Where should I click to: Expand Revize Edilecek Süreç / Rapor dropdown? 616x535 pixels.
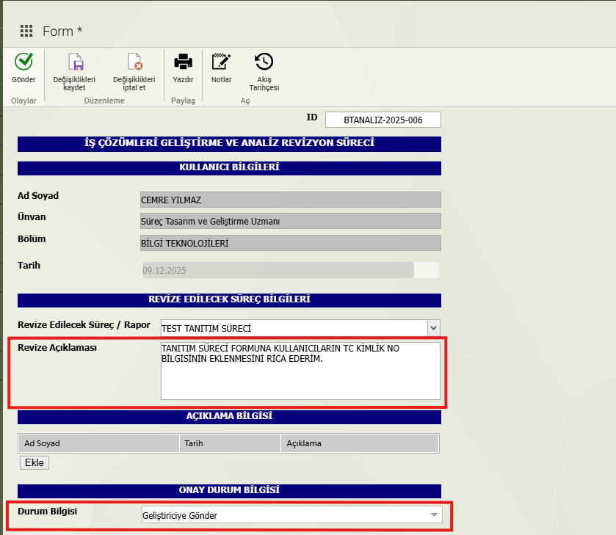click(433, 328)
